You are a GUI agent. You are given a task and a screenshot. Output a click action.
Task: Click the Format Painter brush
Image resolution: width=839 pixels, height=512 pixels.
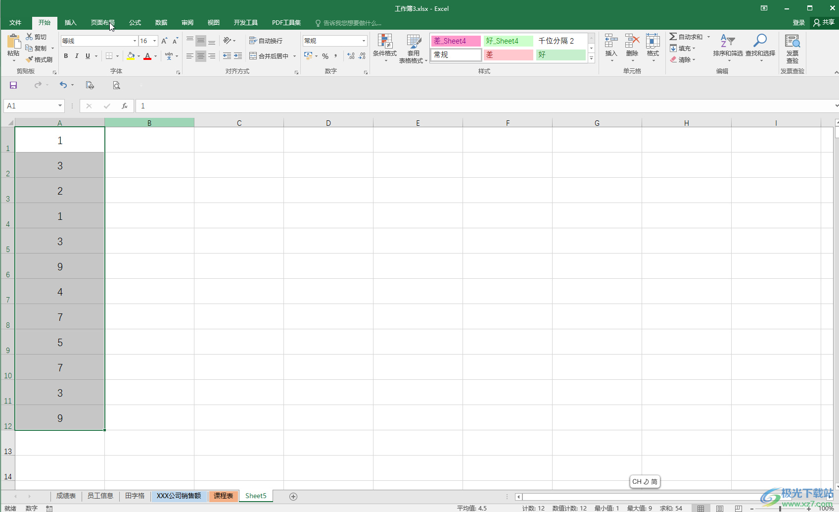pos(29,59)
